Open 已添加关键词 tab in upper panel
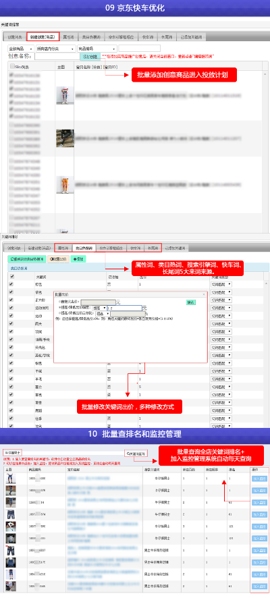This screenshot has height=598, width=270. (x=192, y=37)
